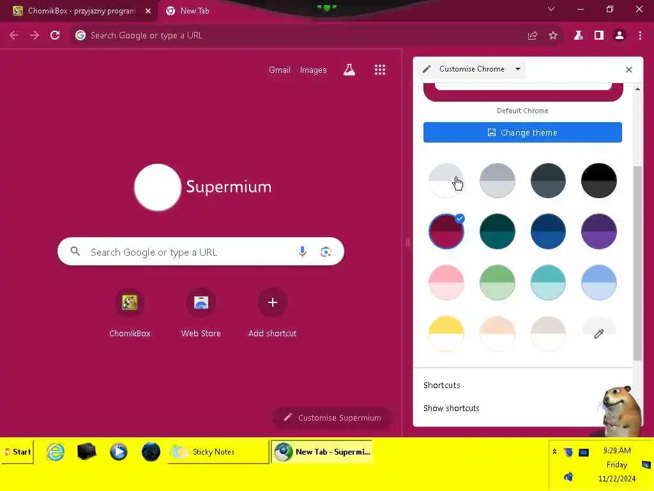The height and width of the screenshot is (491, 654).
Task: Select the checked crimson colour swatch
Action: (x=446, y=231)
